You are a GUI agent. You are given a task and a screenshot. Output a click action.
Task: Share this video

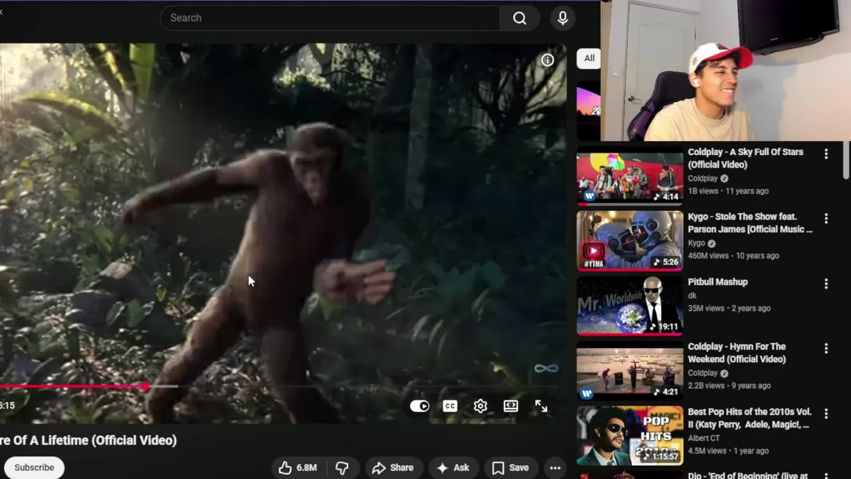coord(392,468)
